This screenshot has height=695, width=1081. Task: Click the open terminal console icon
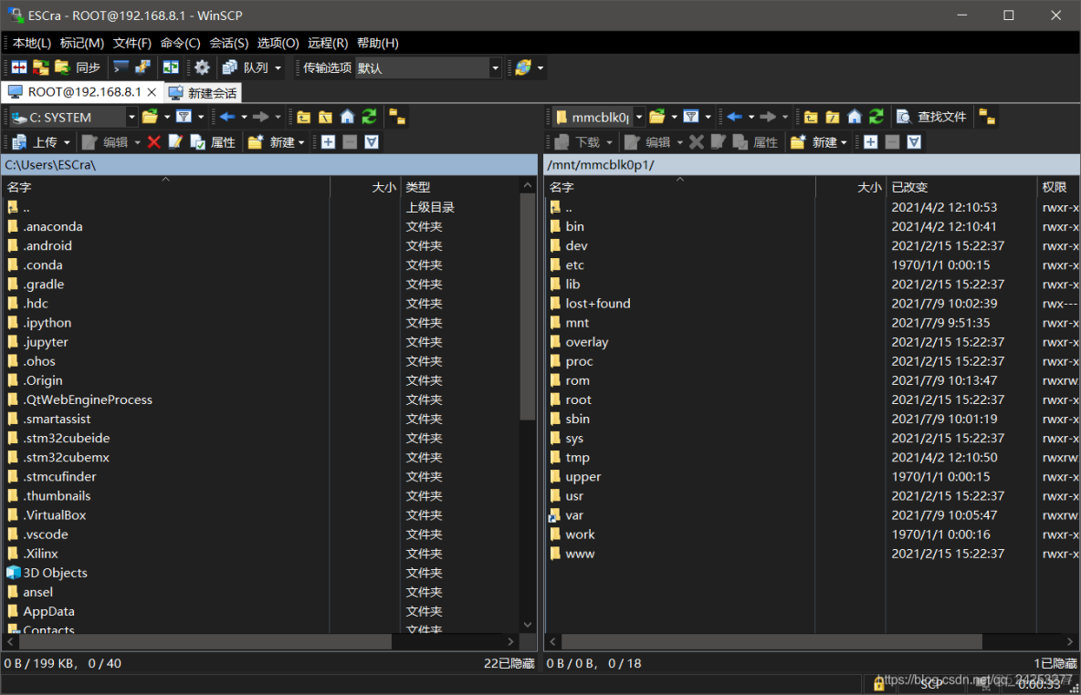pyautogui.click(x=121, y=67)
